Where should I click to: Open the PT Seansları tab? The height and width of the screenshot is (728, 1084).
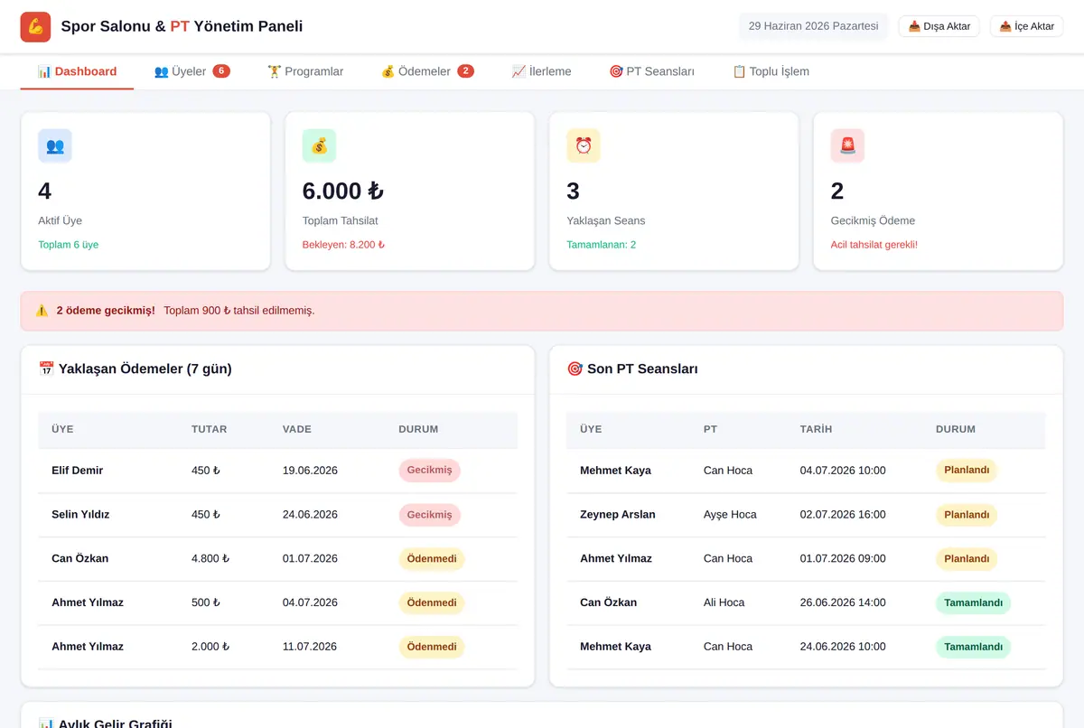[x=652, y=71]
